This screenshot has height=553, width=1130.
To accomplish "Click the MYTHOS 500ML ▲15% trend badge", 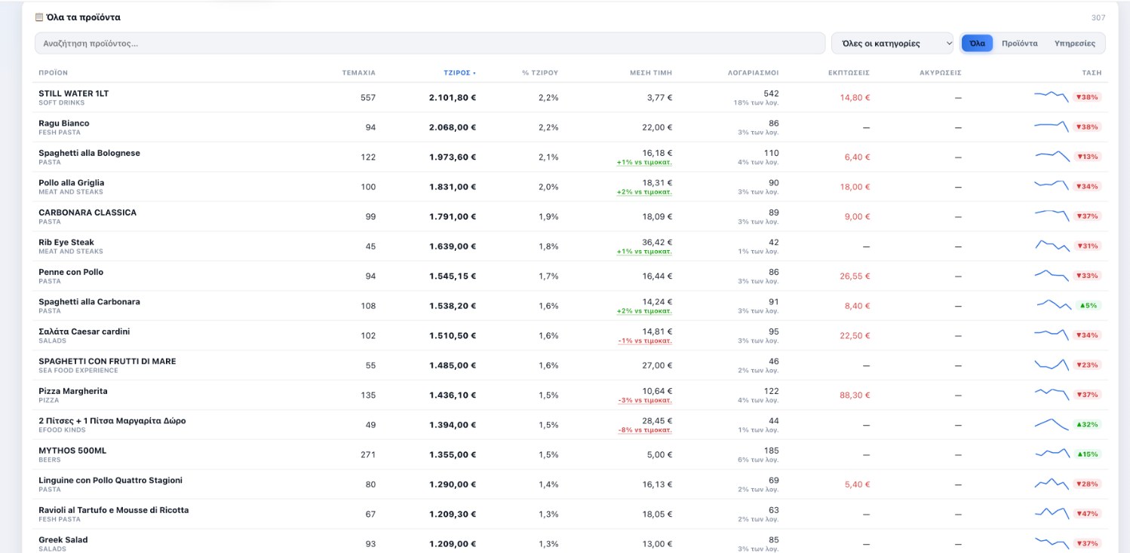I will point(1087,454).
